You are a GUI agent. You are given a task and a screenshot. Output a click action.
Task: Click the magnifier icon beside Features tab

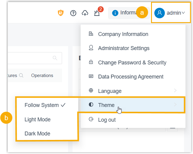coord(21,76)
